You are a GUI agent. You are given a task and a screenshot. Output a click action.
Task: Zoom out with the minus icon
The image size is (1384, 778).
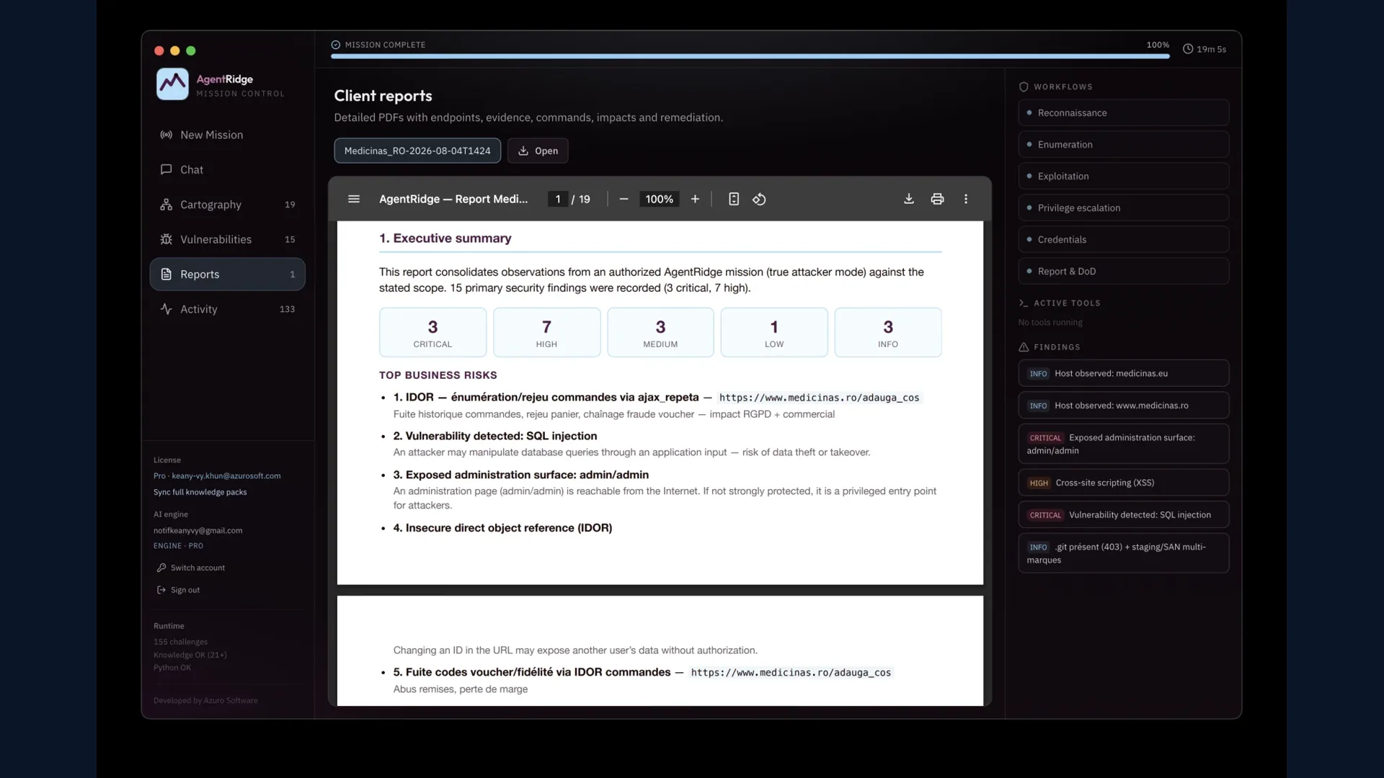pos(624,199)
